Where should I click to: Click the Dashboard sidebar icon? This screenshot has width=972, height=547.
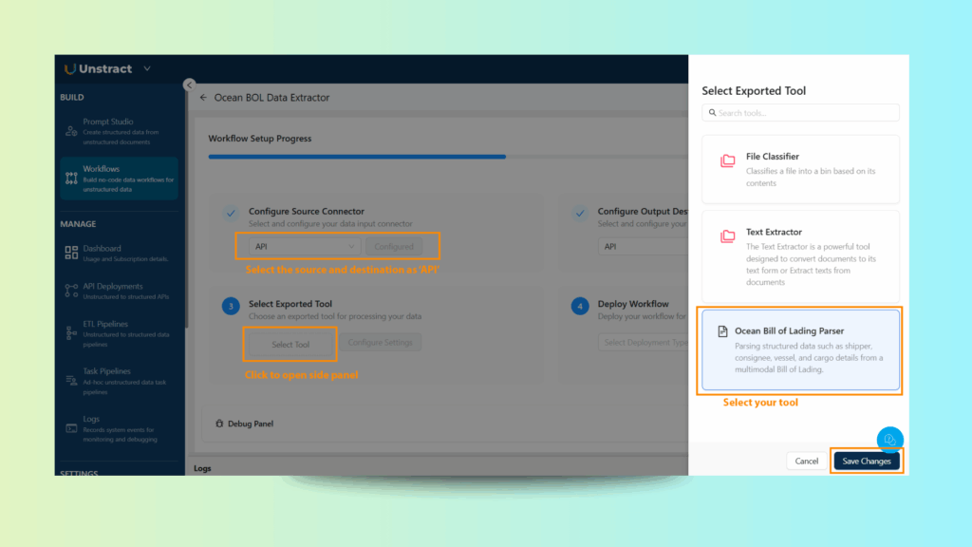coord(71,253)
